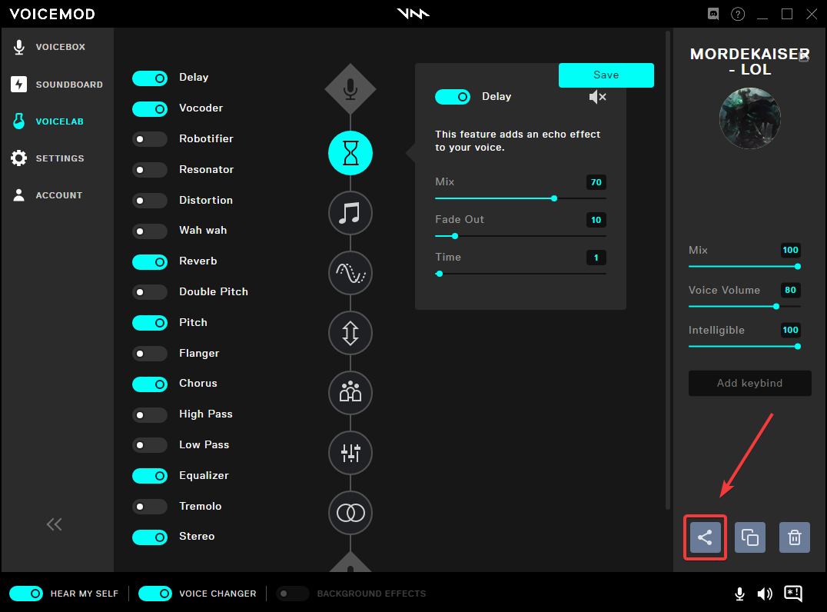Screen dimensions: 827x612
Task: Turn off the Delay effect in list
Action: coord(150,78)
